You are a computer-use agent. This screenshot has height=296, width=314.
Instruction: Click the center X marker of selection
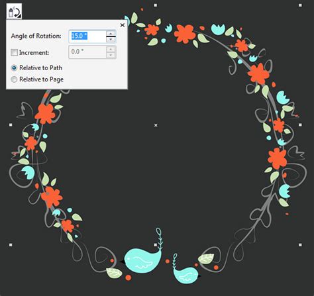(x=156, y=125)
